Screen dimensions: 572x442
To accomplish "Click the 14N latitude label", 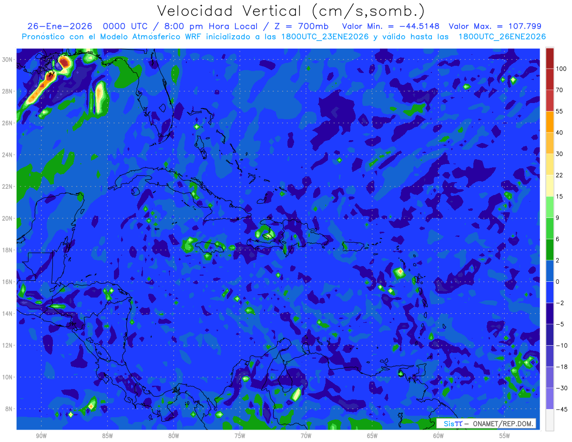I will (x=8, y=314).
